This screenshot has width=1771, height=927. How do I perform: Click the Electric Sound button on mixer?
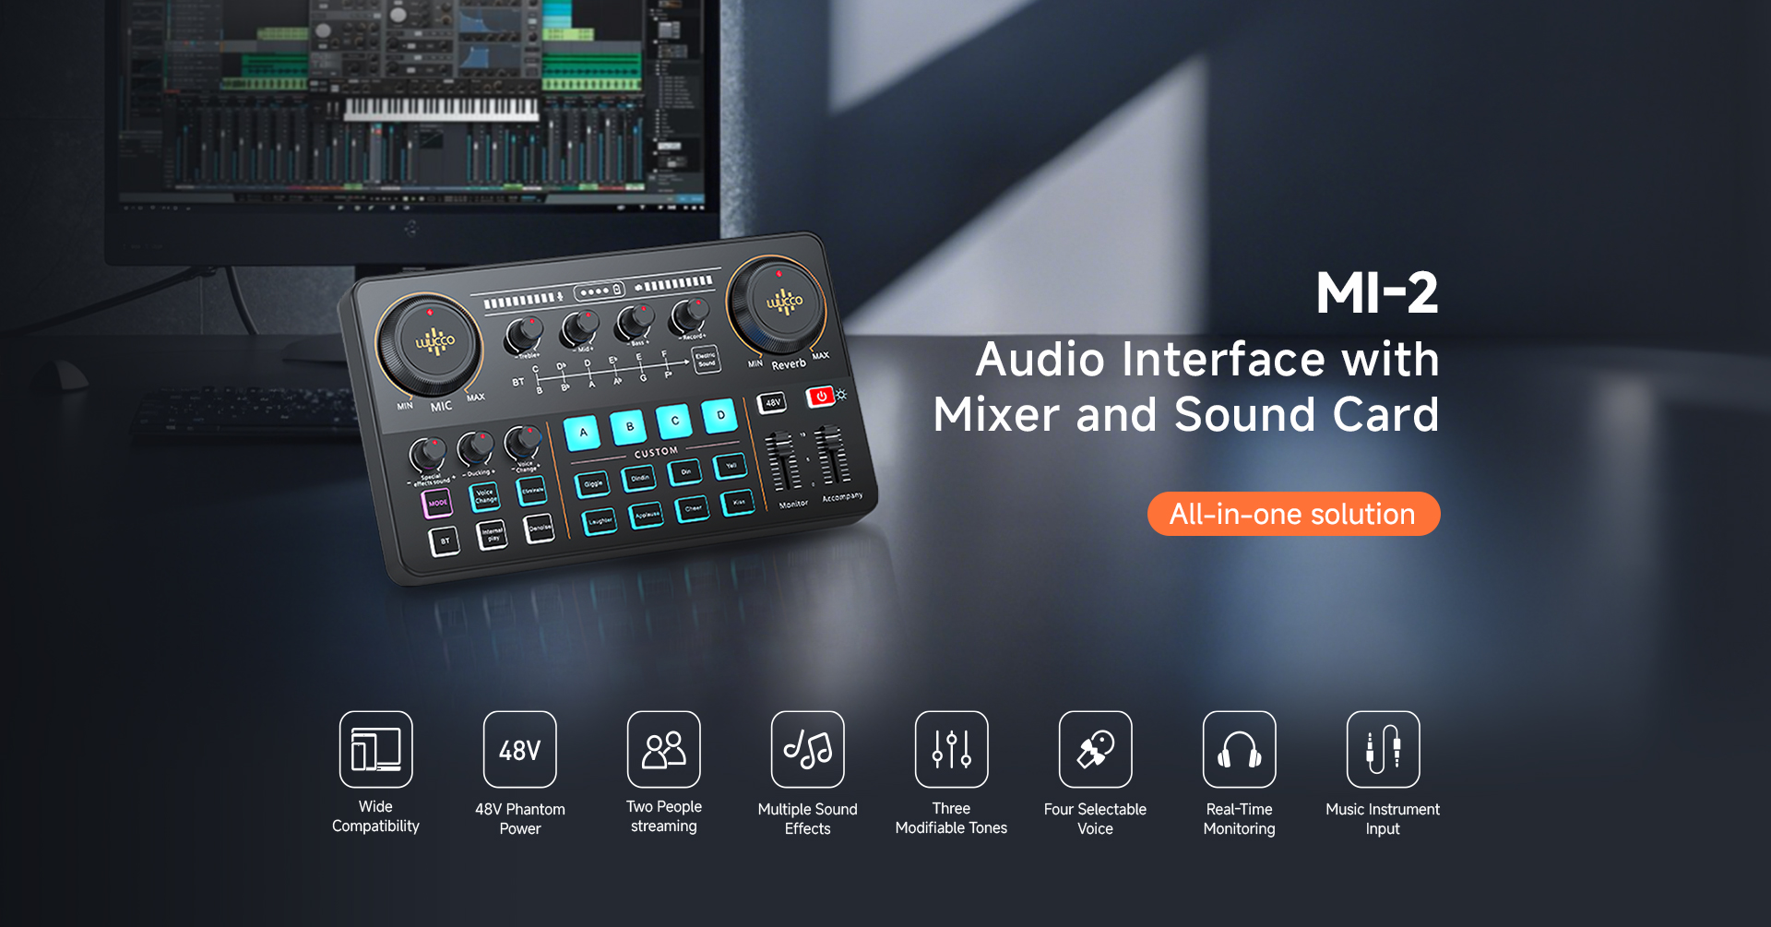[x=706, y=359]
